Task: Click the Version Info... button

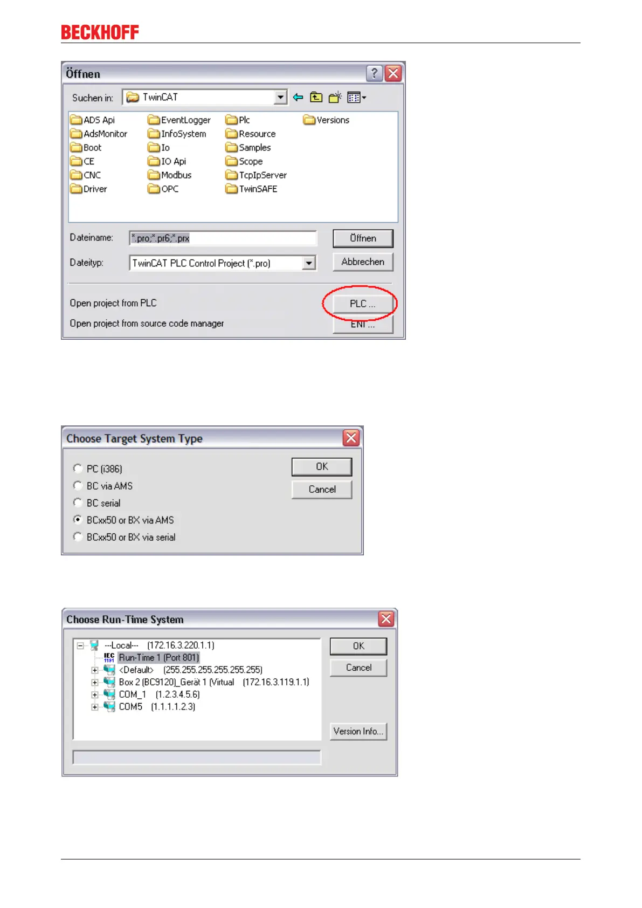Action: 358,732
